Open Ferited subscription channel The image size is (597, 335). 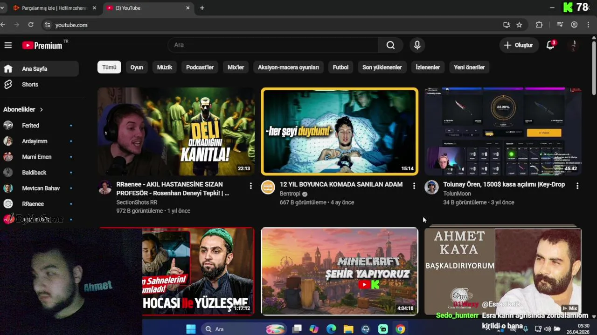click(x=39, y=126)
